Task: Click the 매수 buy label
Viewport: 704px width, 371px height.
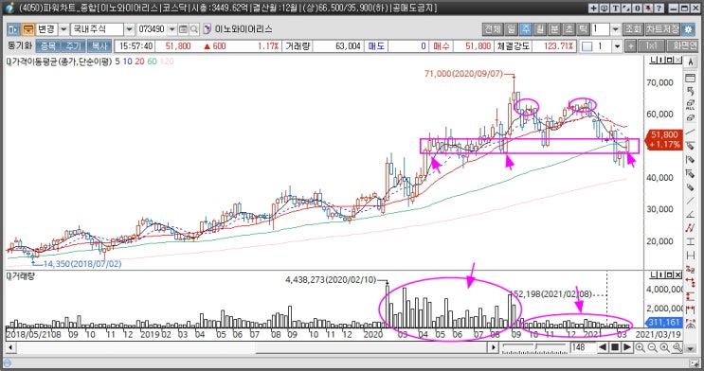Action: [441, 46]
